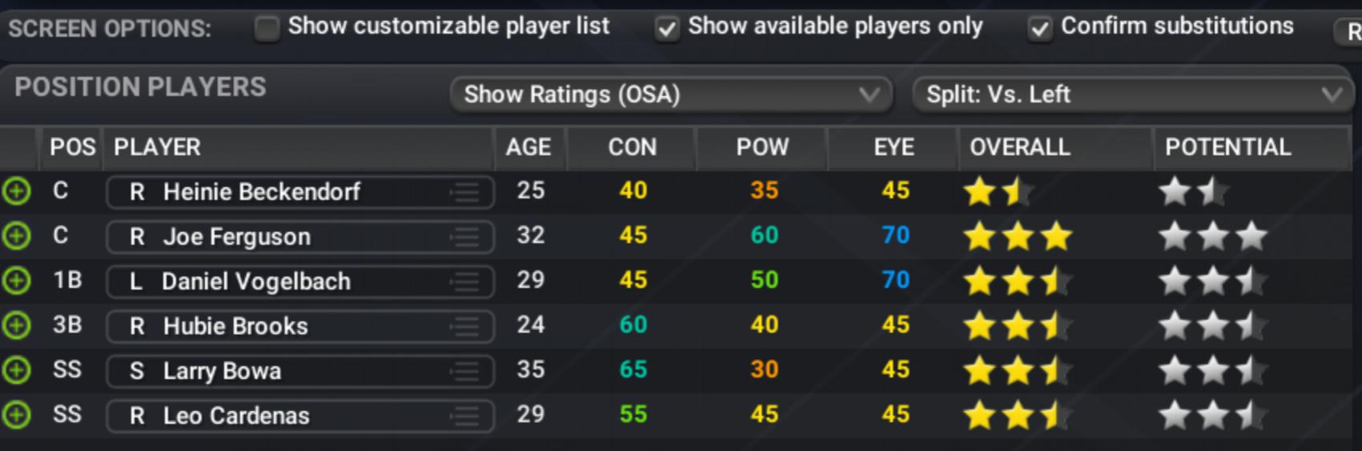This screenshot has height=451, width=1362.
Task: Click the green plus icon beside Larry Bowa
Action: click(17, 371)
